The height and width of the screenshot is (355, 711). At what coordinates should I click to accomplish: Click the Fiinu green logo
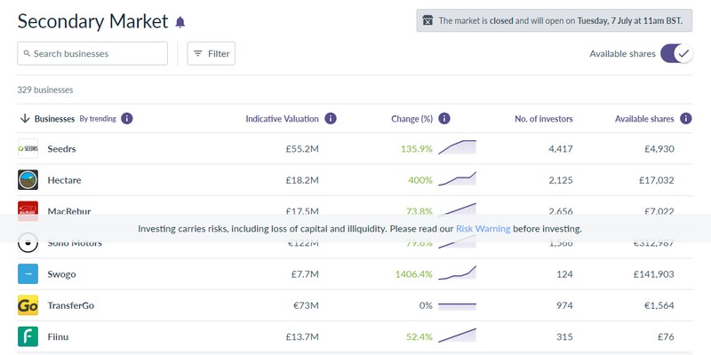point(28,336)
